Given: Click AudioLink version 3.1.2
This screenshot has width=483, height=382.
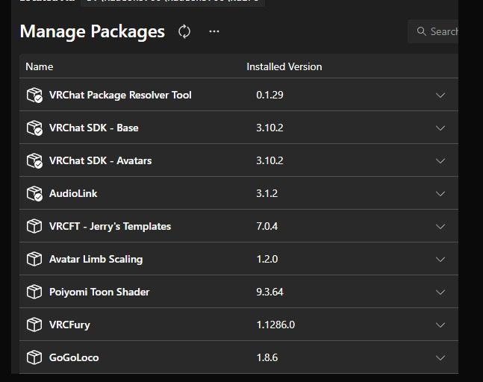Looking at the screenshot, I should click(x=267, y=194).
